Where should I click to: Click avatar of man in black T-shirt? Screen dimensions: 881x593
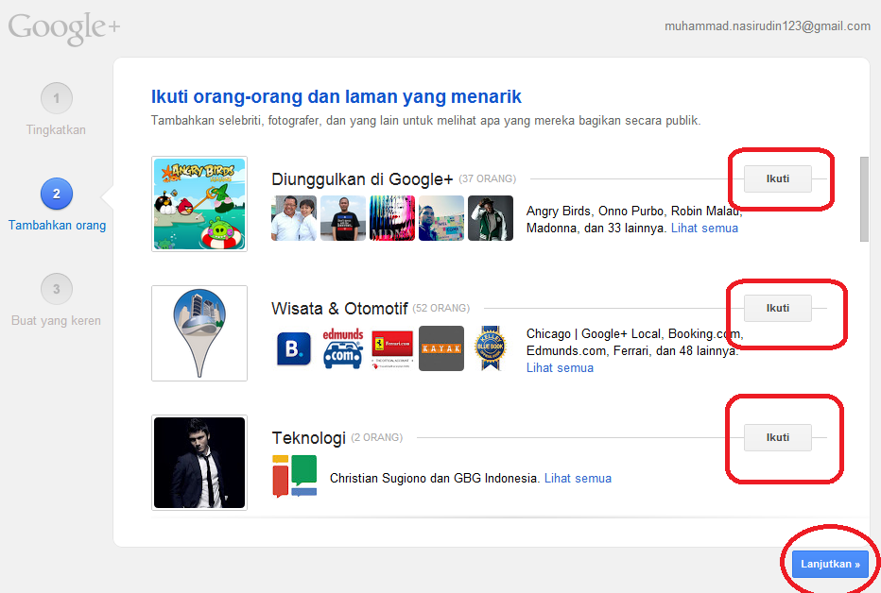343,218
